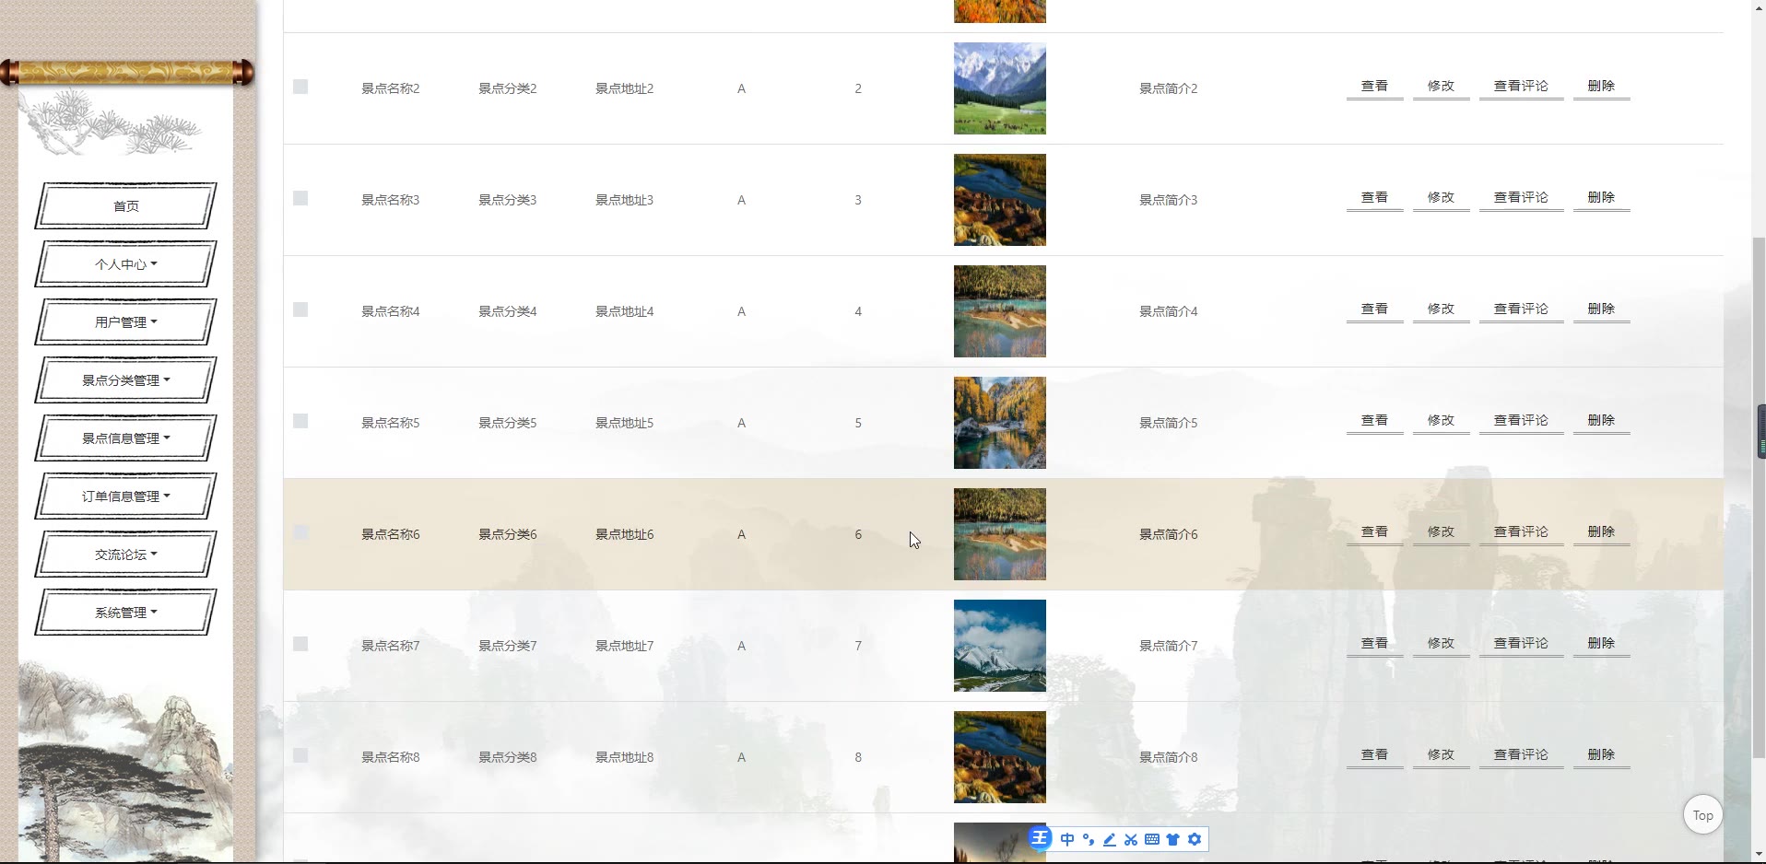This screenshot has height=864, width=1766.
Task: Edit (修改) the 景点名称6 entry
Action: pos(1441,532)
